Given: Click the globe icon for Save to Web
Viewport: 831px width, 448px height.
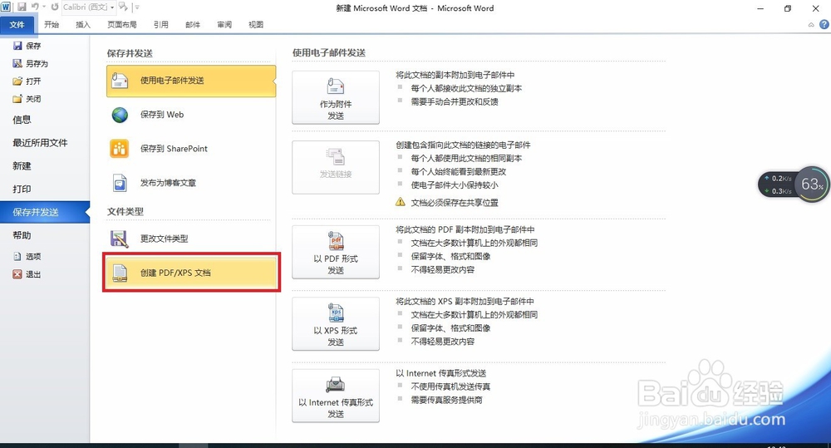Looking at the screenshot, I should click(120, 115).
